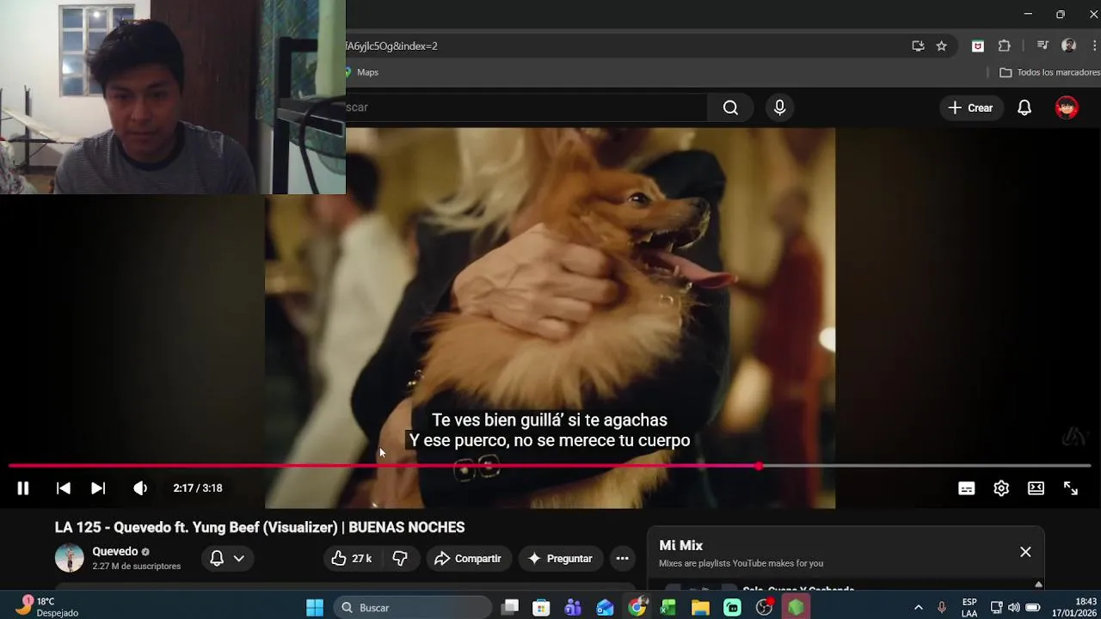
Task: Open Excel from taskbar
Action: (668, 608)
